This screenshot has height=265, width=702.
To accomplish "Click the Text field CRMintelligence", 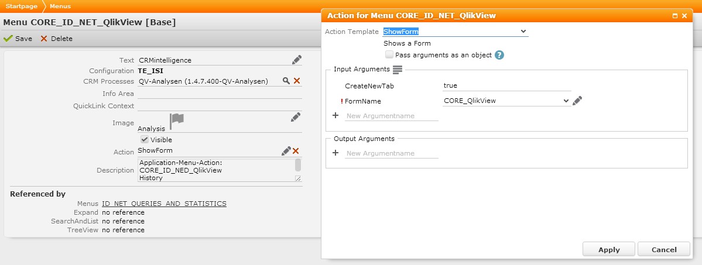I will tap(214, 60).
